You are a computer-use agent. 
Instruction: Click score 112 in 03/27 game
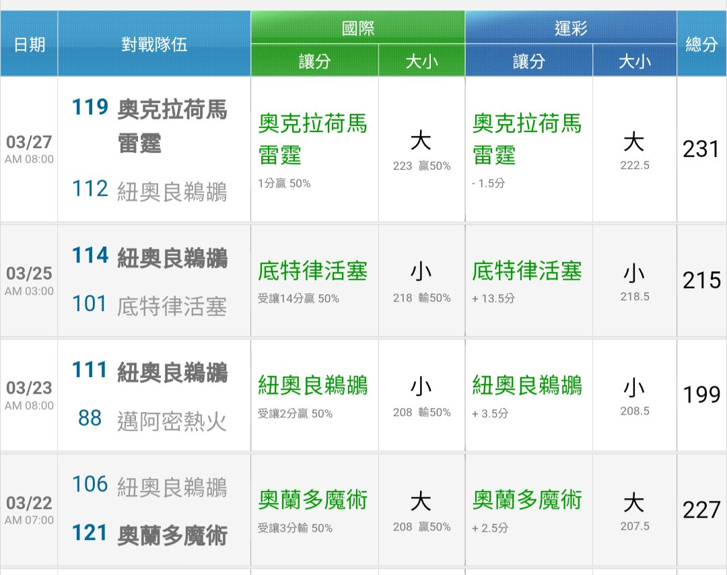click(90, 189)
